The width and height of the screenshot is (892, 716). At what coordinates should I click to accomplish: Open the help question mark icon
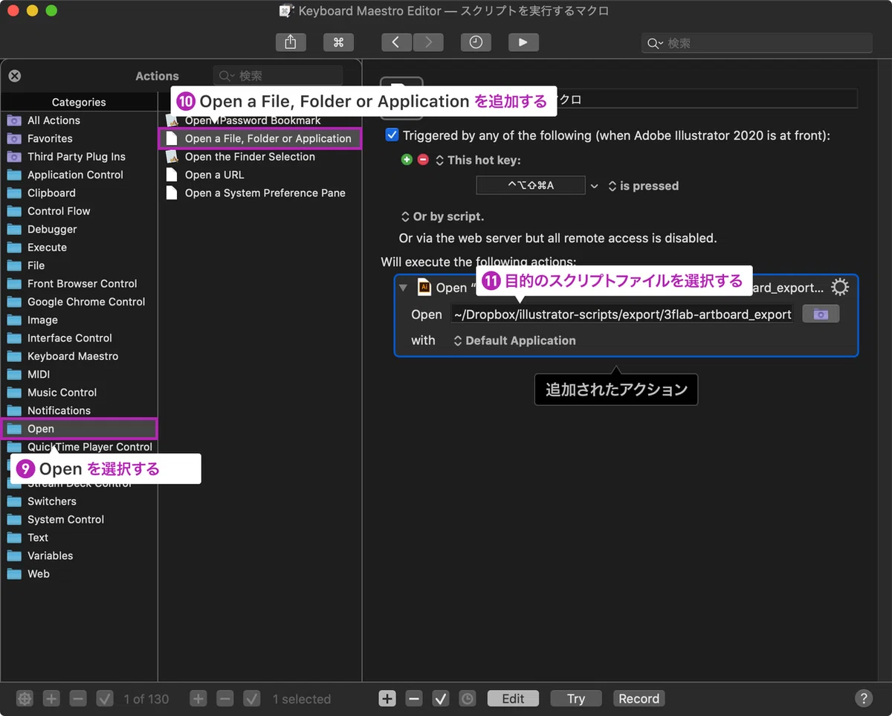click(x=863, y=698)
